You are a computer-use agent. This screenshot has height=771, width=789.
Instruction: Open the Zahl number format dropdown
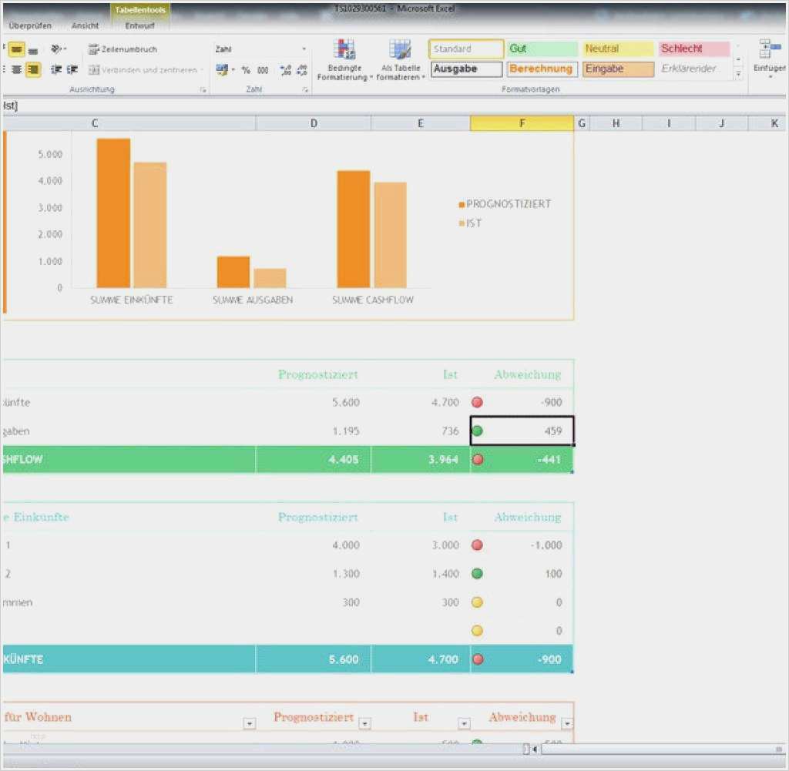pos(304,49)
